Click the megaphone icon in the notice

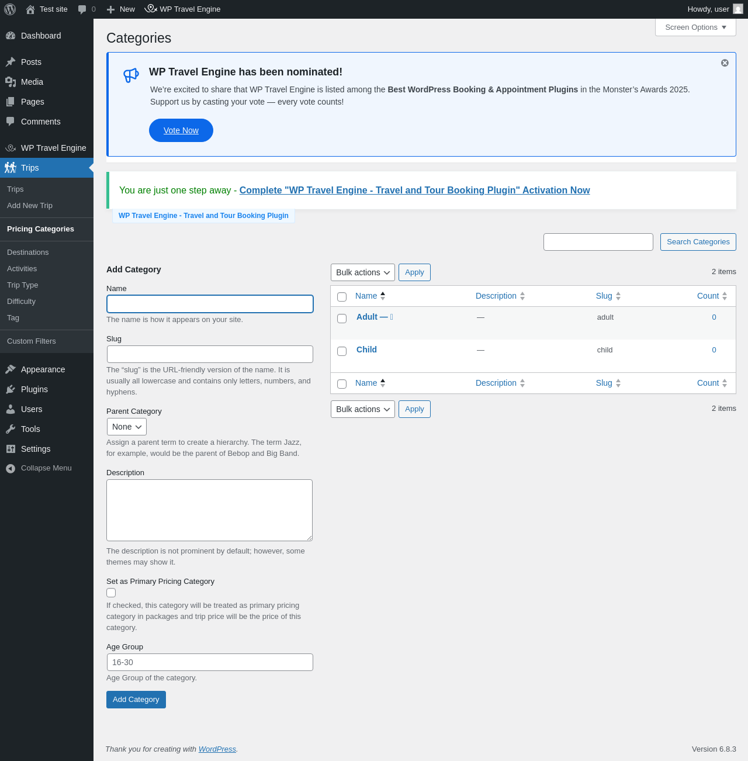coord(131,75)
